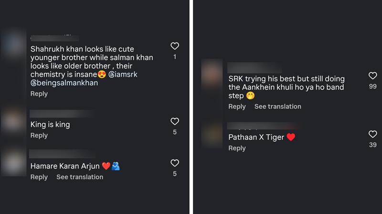Open blurred username above 'King is king'
Screen dimensions: 382x214
62,114
